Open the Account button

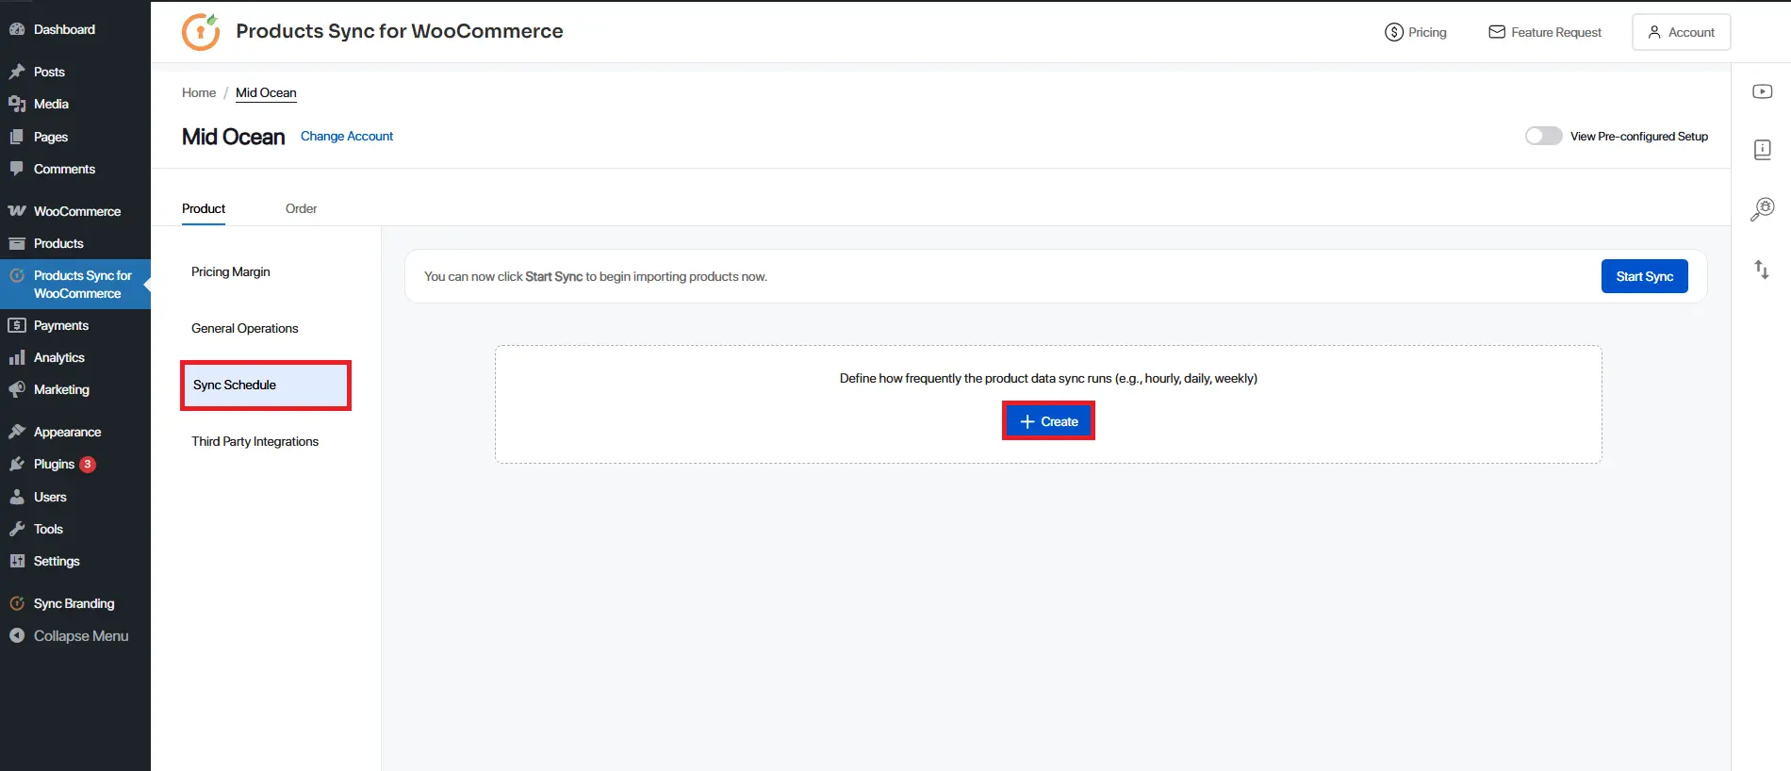pyautogui.click(x=1681, y=32)
